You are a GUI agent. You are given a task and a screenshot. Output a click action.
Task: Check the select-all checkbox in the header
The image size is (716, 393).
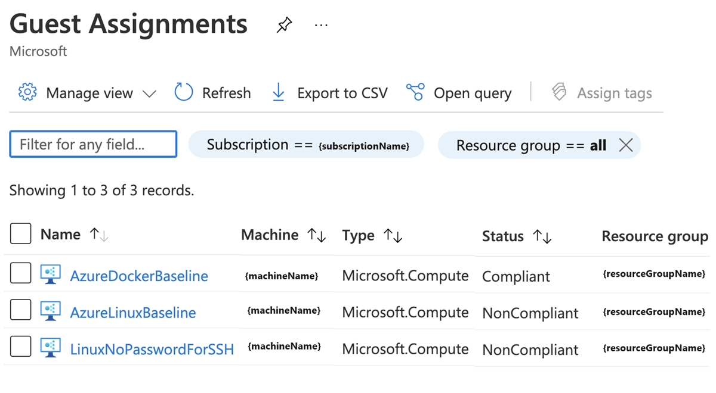20,233
